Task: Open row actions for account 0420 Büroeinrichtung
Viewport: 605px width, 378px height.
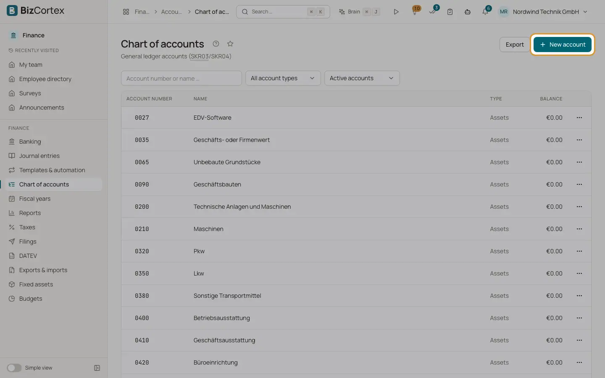Action: [x=579, y=362]
